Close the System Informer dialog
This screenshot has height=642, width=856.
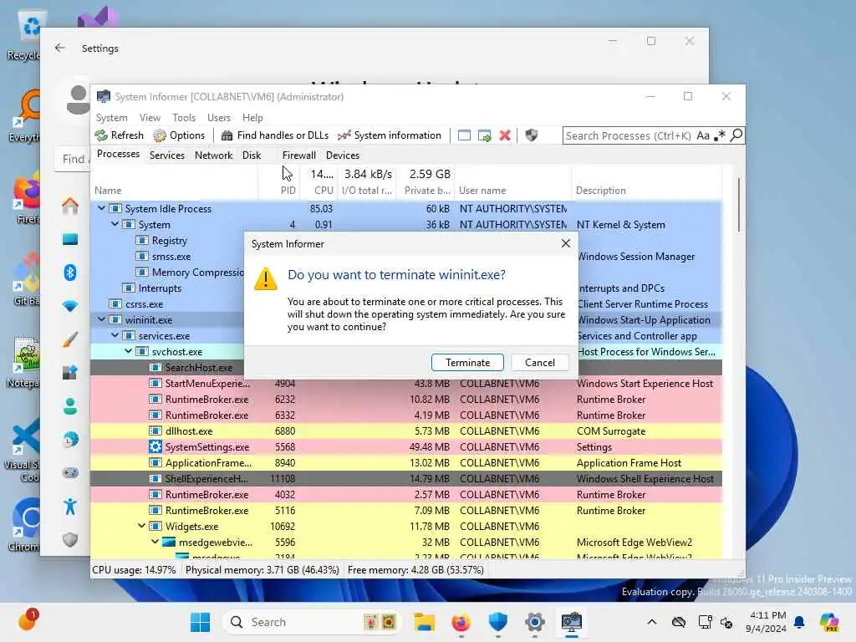[566, 243]
